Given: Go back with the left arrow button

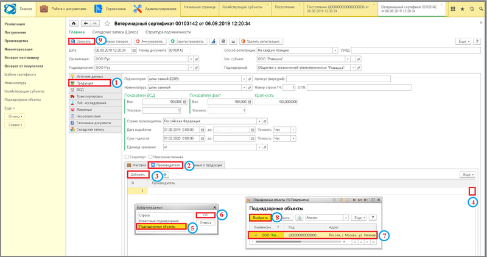Looking at the screenshot, I should coord(86,23).
